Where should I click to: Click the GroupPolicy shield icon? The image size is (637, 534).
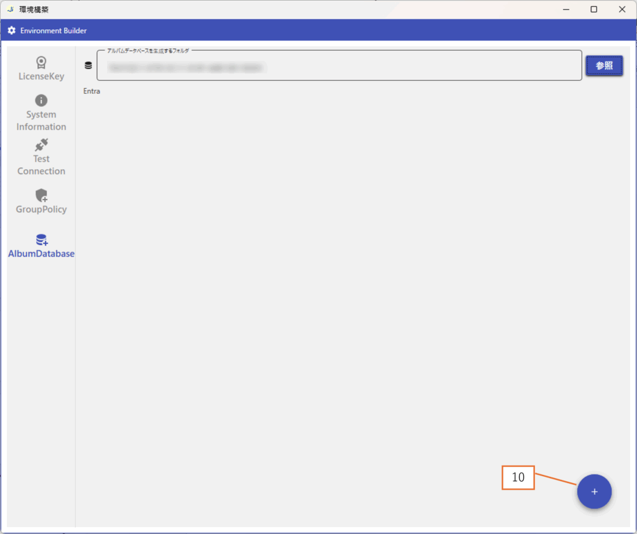click(42, 196)
